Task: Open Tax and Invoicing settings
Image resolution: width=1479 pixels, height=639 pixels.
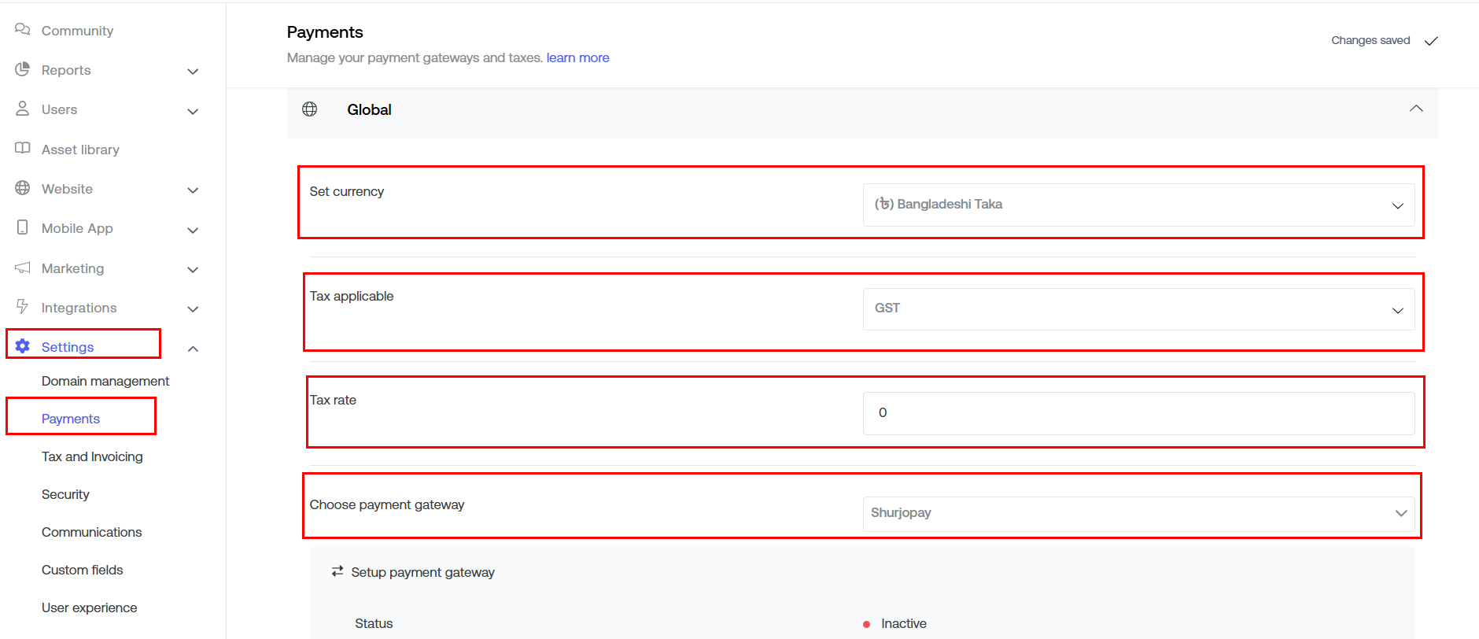Action: [92, 456]
